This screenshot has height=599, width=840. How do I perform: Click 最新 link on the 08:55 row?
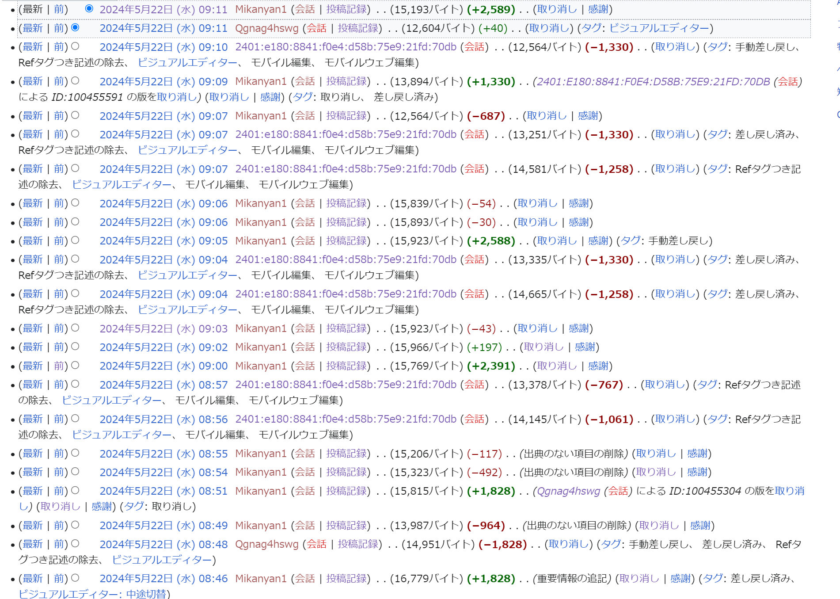(33, 454)
